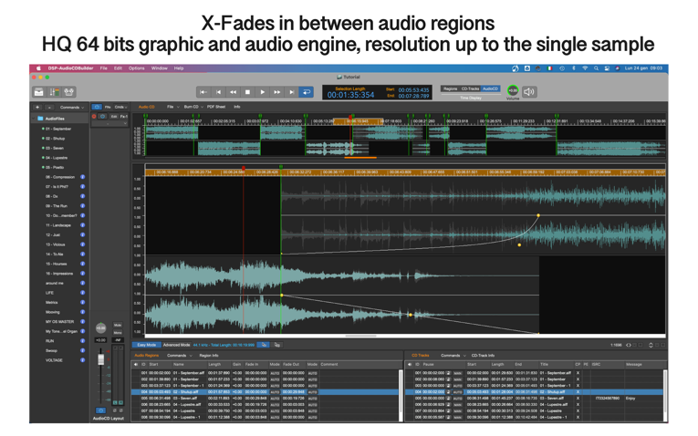
Task: Open the Options menu
Action: point(136,68)
